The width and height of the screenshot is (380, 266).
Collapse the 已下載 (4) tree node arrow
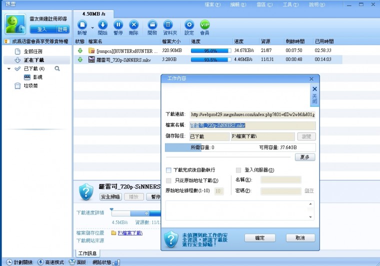[x=9, y=69]
